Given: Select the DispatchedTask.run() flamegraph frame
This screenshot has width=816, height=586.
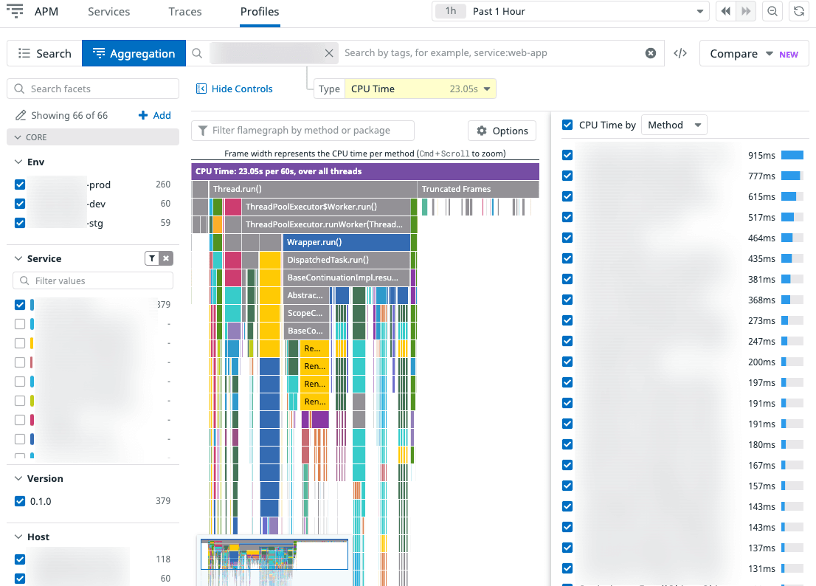Looking at the screenshot, I should pos(347,260).
